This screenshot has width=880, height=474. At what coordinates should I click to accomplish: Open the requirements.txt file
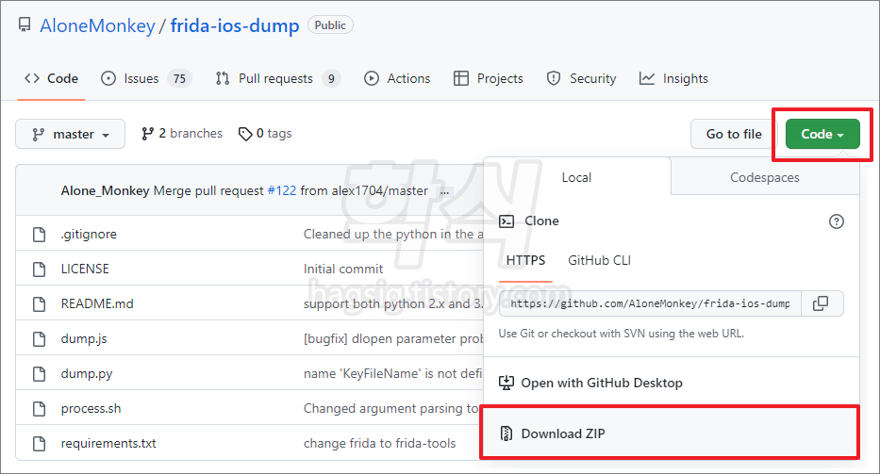108,443
